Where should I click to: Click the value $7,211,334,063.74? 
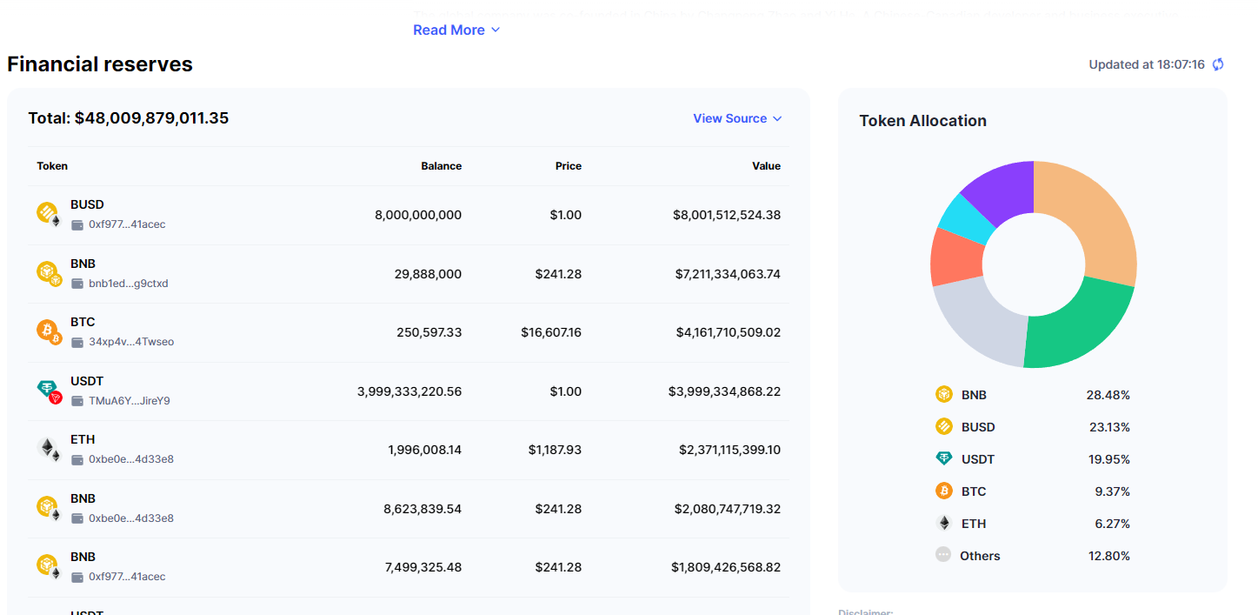[728, 274]
